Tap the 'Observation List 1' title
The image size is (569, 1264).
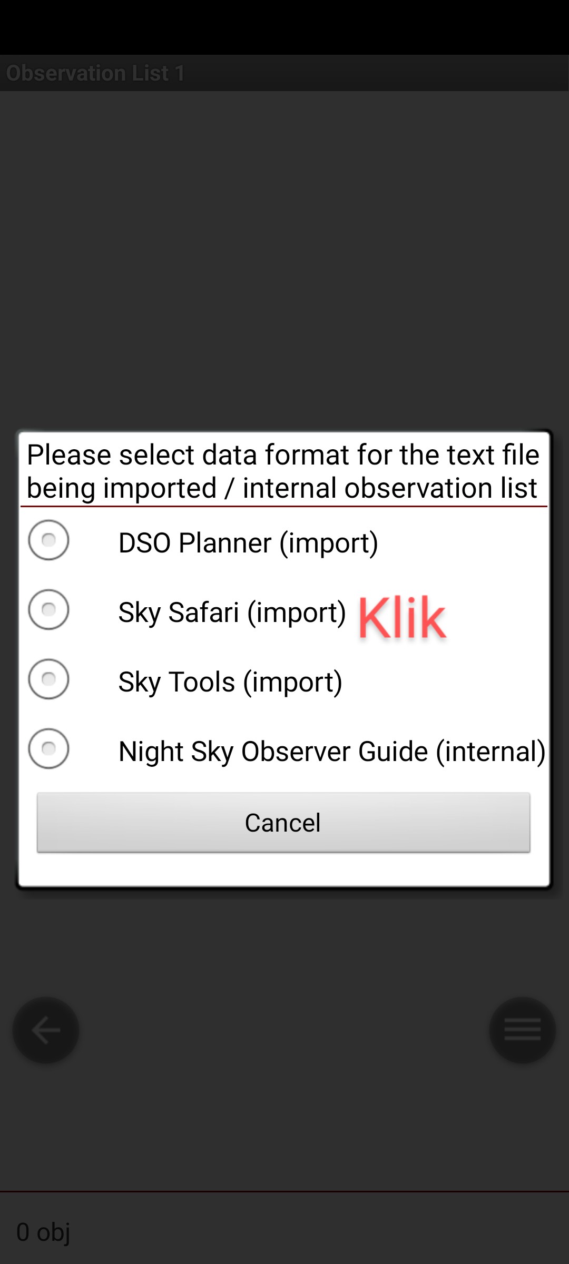click(96, 73)
